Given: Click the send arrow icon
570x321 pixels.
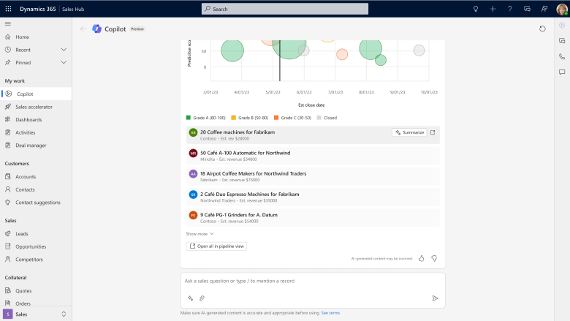Looking at the screenshot, I should [435, 298].
